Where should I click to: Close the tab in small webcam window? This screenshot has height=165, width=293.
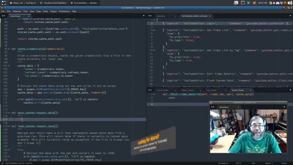238,107
